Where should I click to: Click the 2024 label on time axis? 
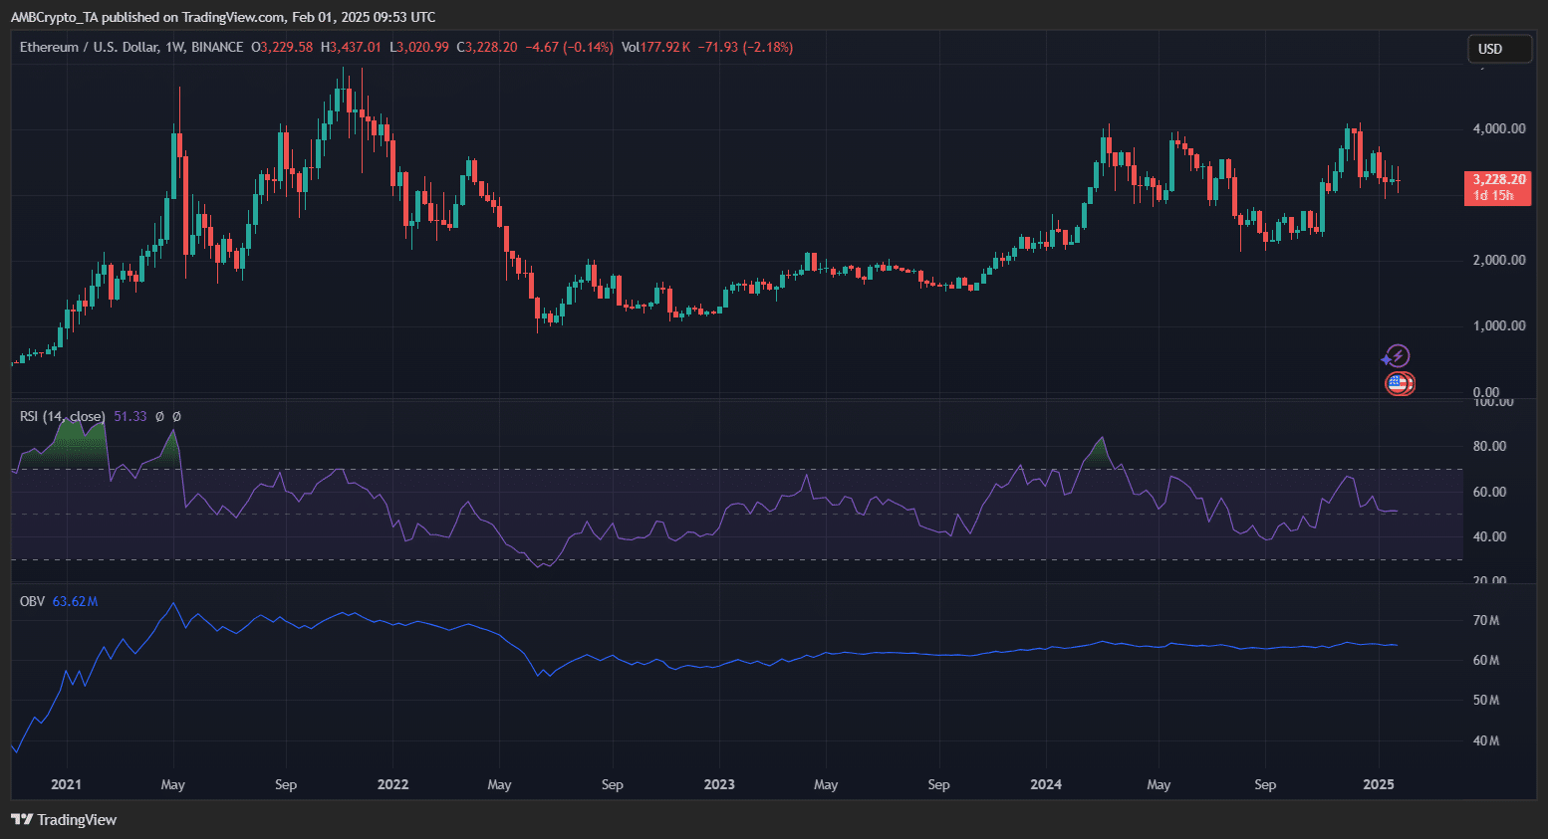point(1045,784)
